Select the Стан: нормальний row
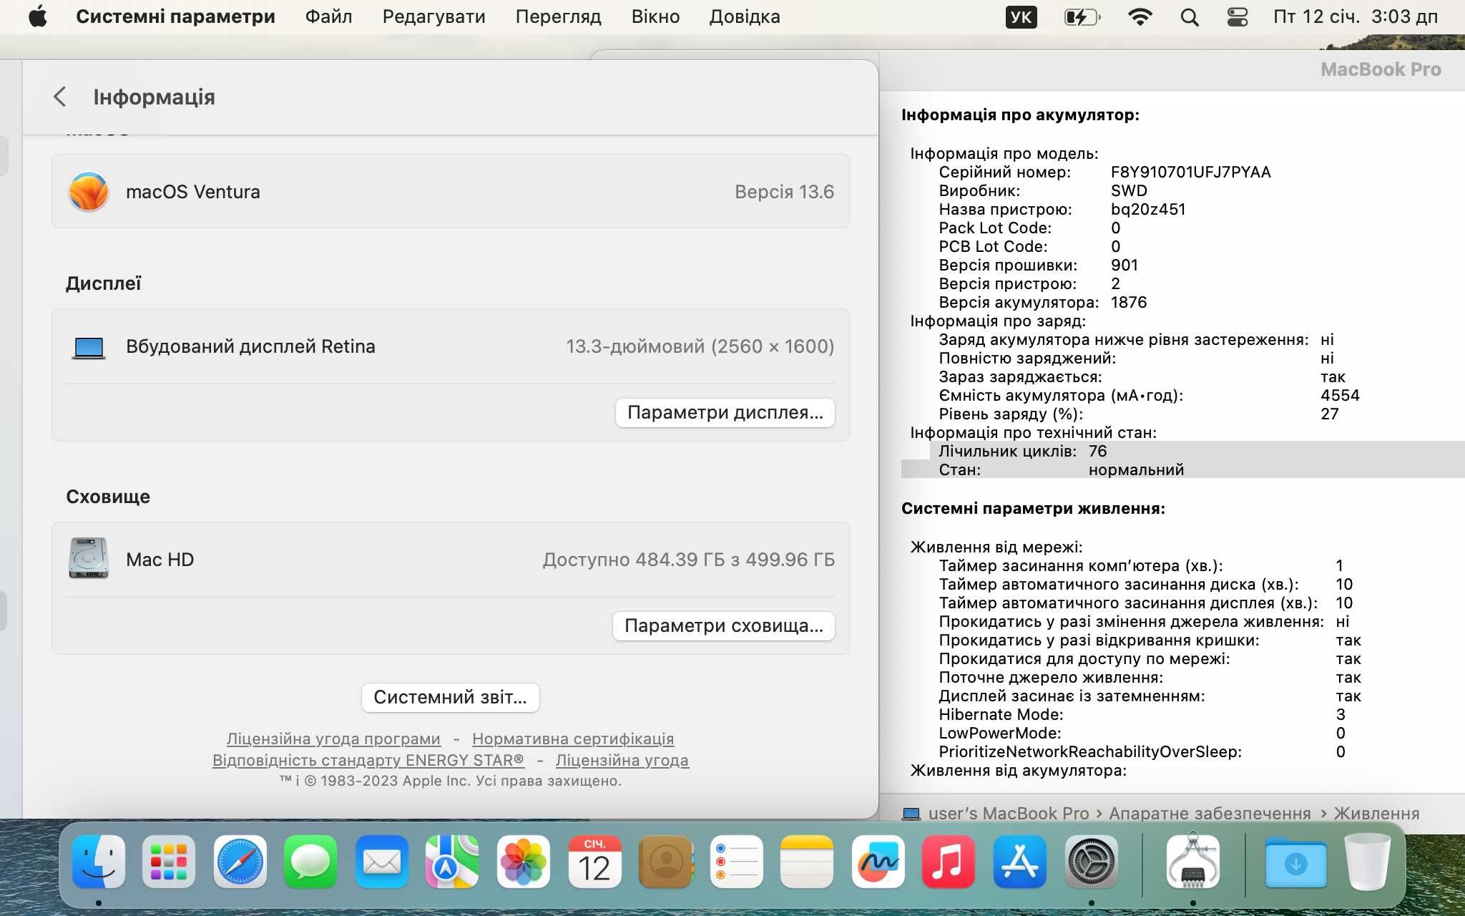 (x=1183, y=469)
